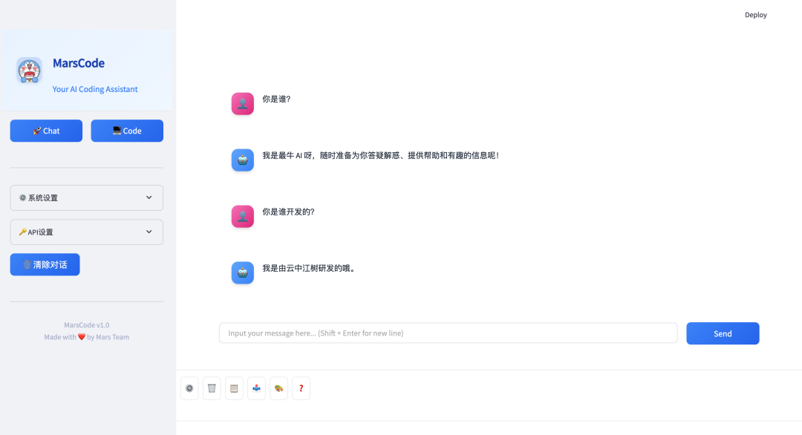Click the chevron arrow on 系统设置
The height and width of the screenshot is (435, 802).
pos(149,197)
